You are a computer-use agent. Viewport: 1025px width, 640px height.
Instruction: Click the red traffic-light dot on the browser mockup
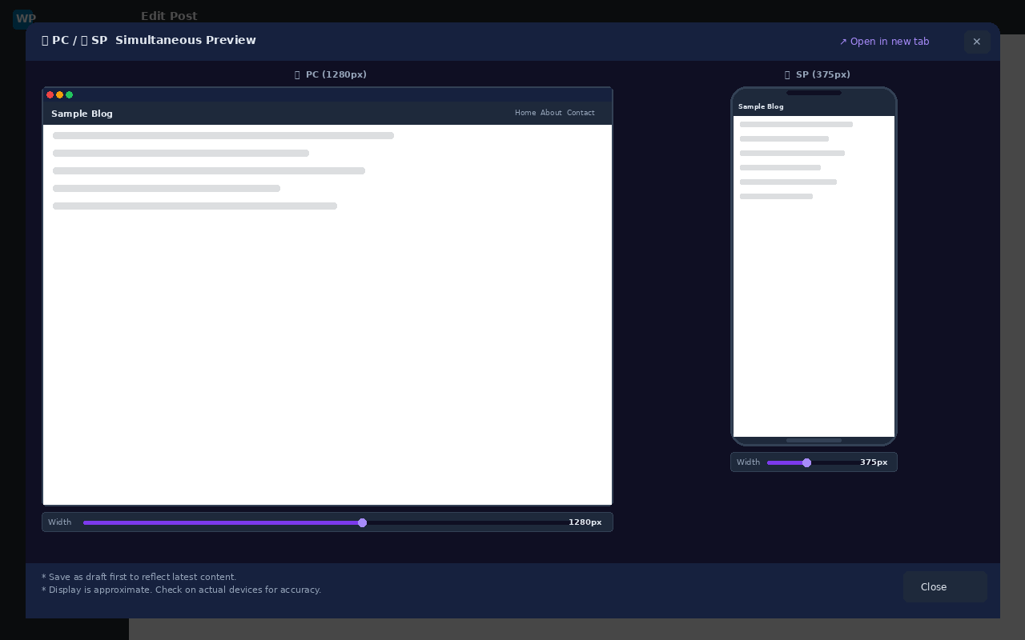[50, 95]
